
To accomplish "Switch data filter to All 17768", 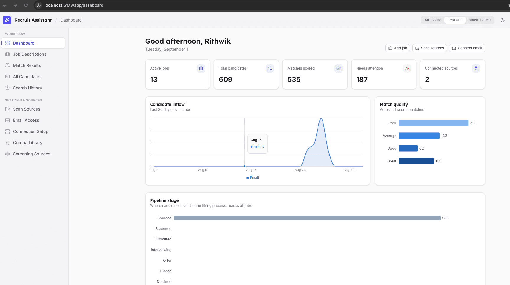I will coord(433,20).
